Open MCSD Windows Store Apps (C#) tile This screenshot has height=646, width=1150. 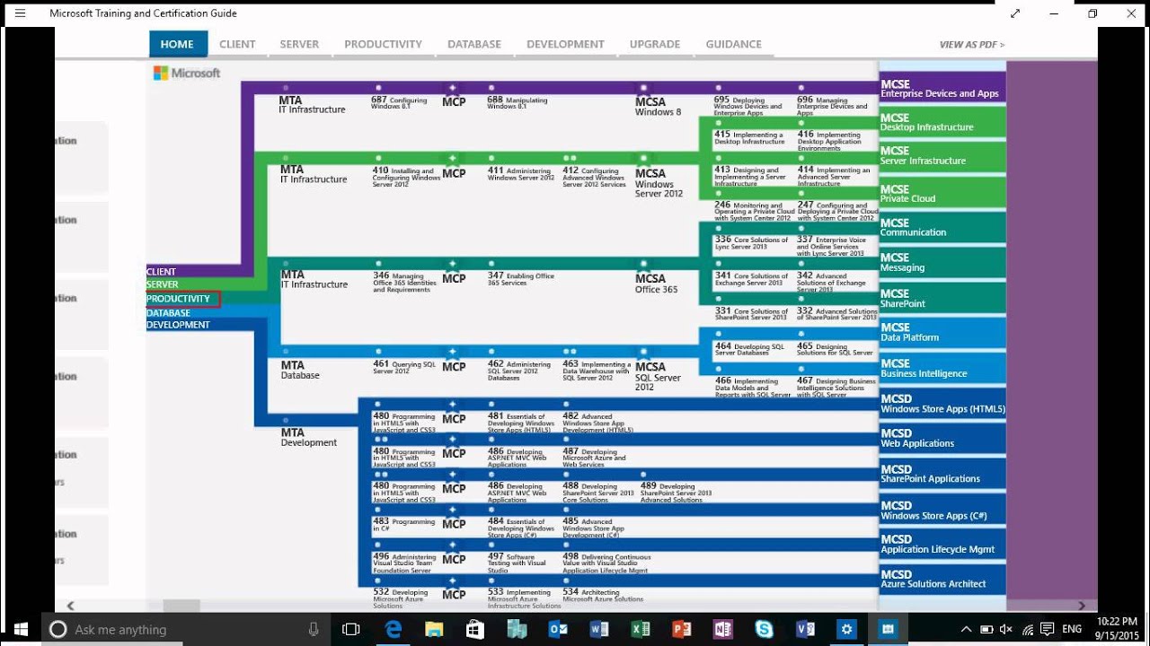(942, 510)
